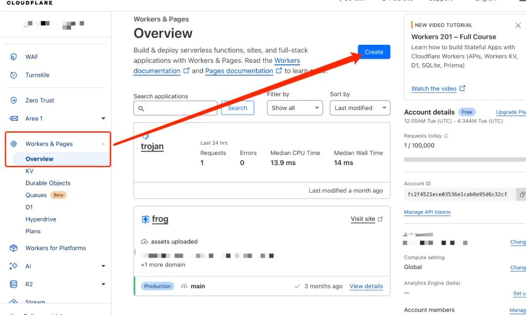Click the magnifier icon in search box
Screen dimensions: 526x315
coord(141,109)
